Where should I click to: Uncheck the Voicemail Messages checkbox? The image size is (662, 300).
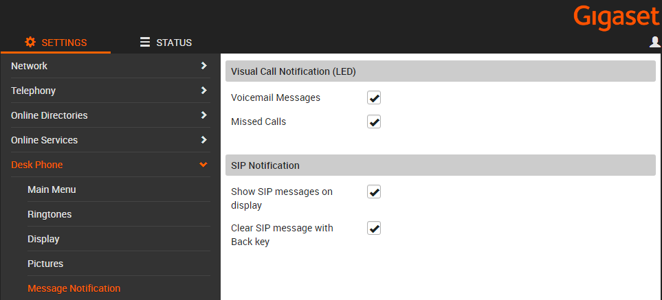point(374,97)
